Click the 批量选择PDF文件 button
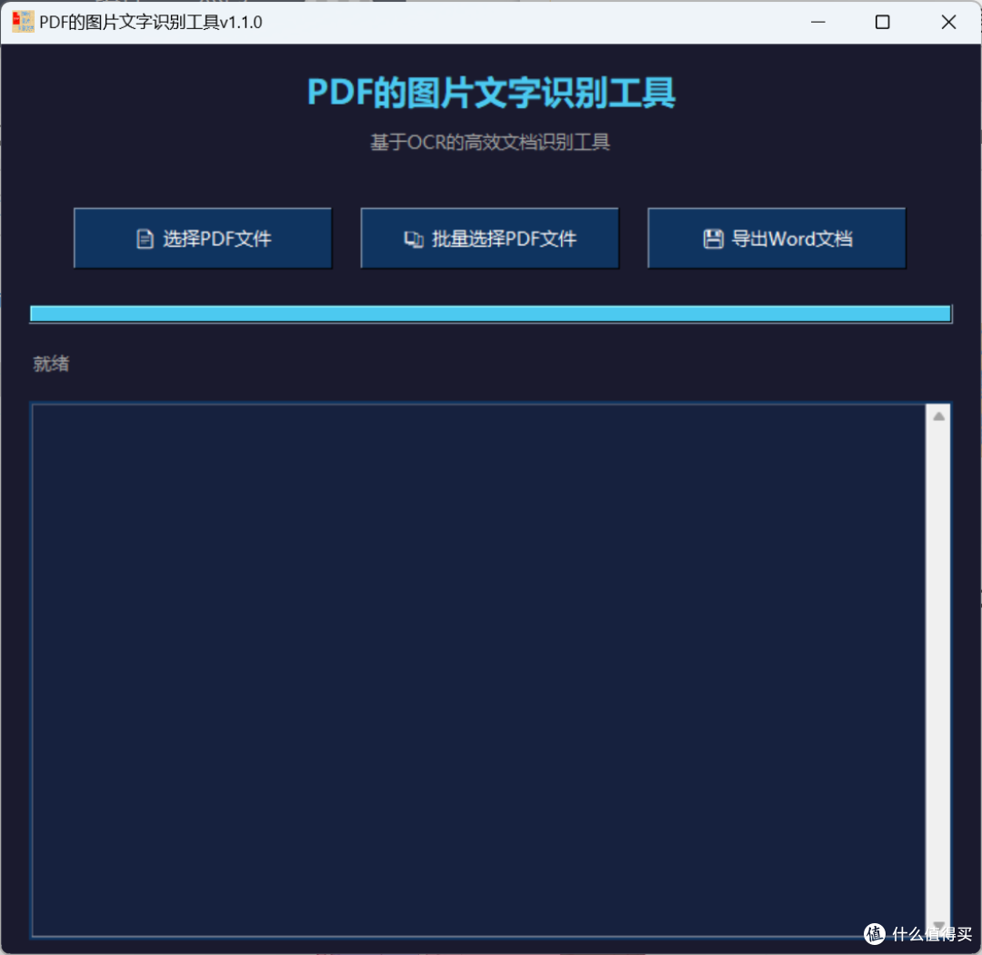Screen dimensions: 982x955 [490, 238]
